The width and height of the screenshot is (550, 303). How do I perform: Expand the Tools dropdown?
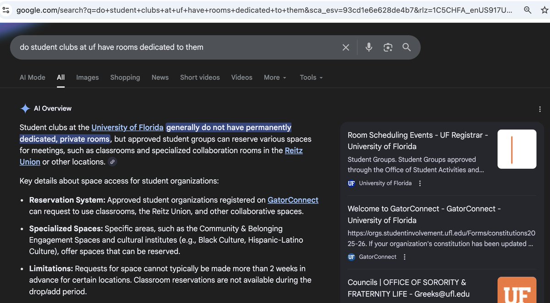(311, 77)
